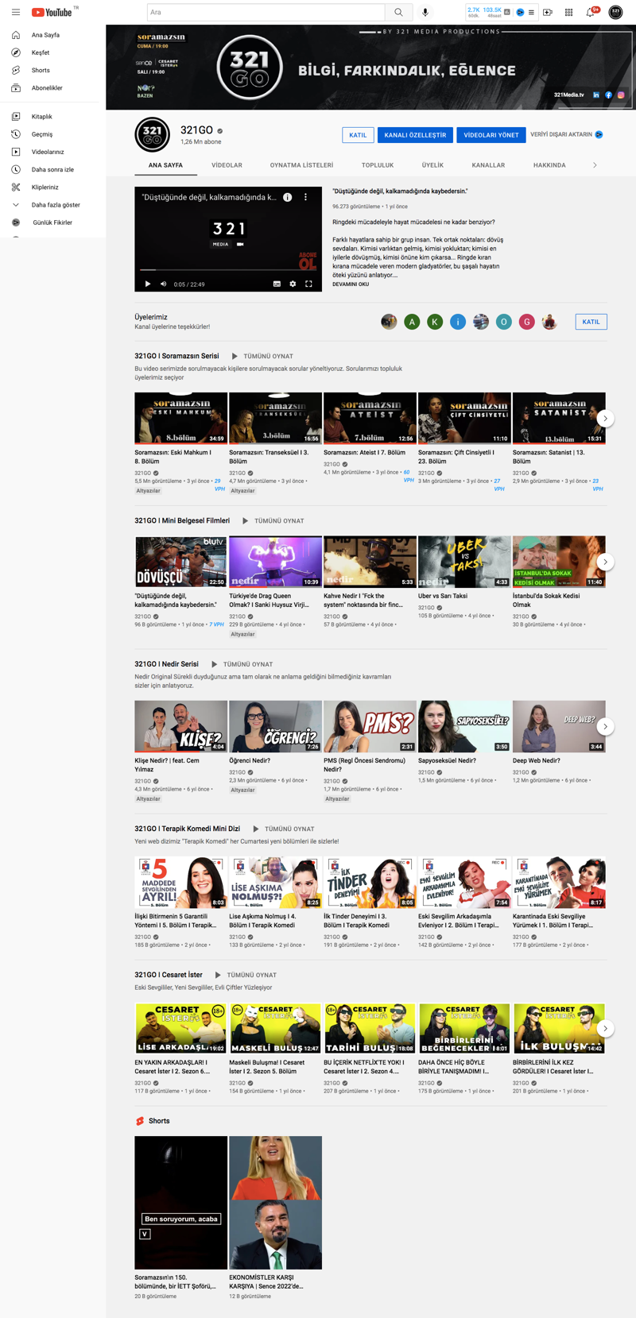Toggle fullscreen on the featured video

(x=309, y=284)
